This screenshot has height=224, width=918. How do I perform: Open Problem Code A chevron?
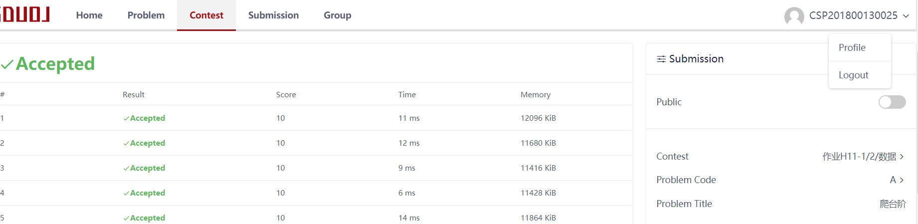point(902,180)
